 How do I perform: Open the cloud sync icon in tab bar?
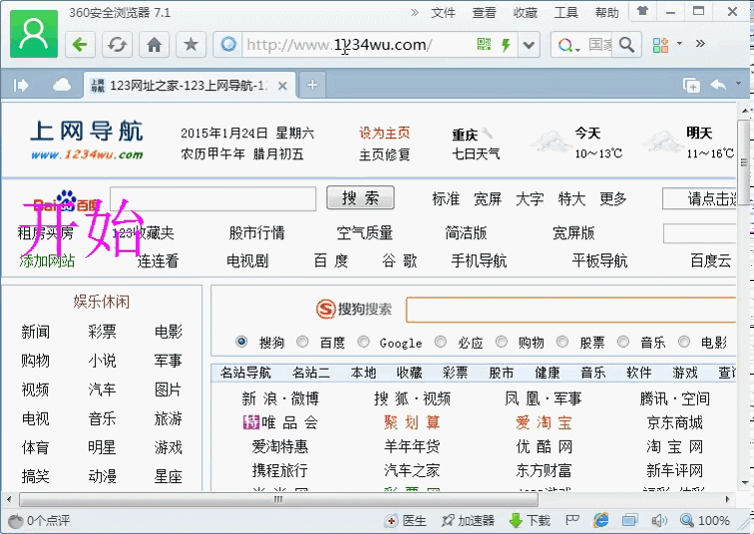point(62,86)
